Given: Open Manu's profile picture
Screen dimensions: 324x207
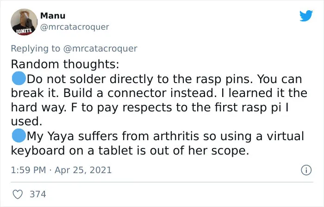Looking at the screenshot, I should coord(24,22).
